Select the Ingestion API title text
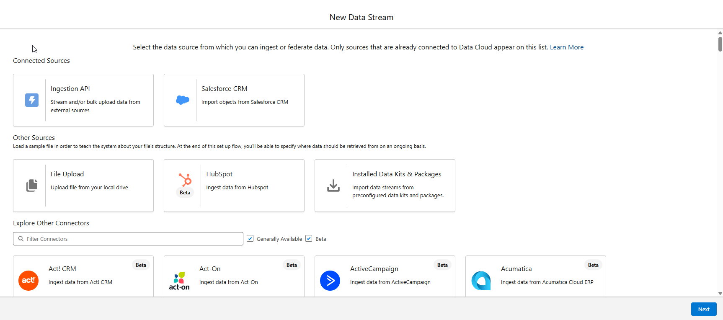 pos(70,89)
